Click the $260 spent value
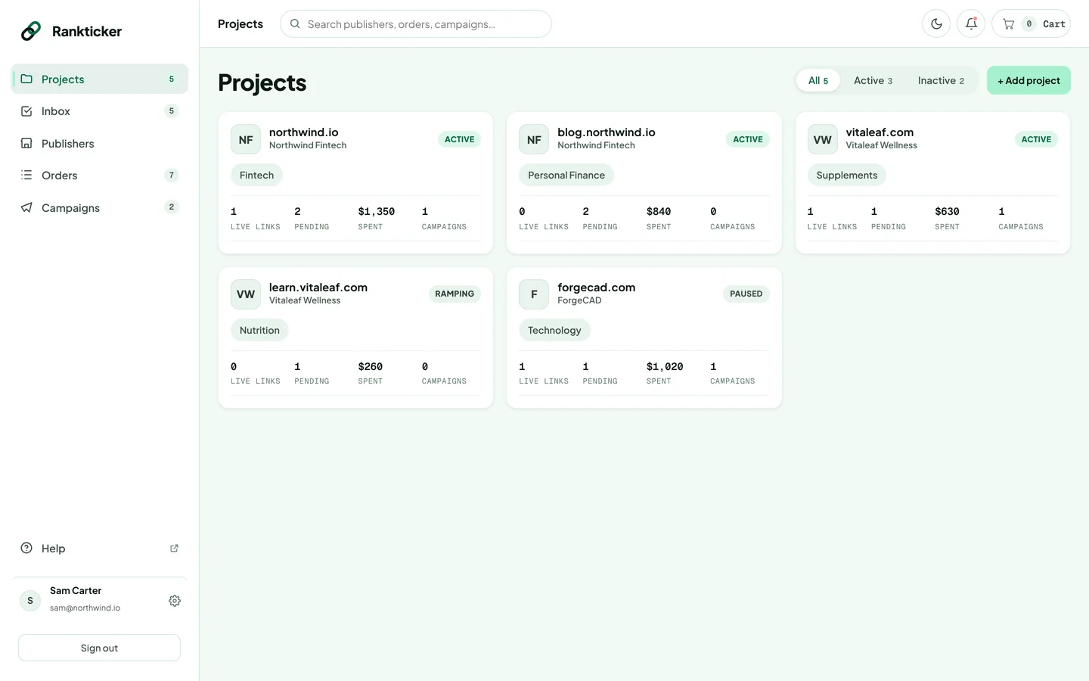1089x681 pixels. (371, 366)
